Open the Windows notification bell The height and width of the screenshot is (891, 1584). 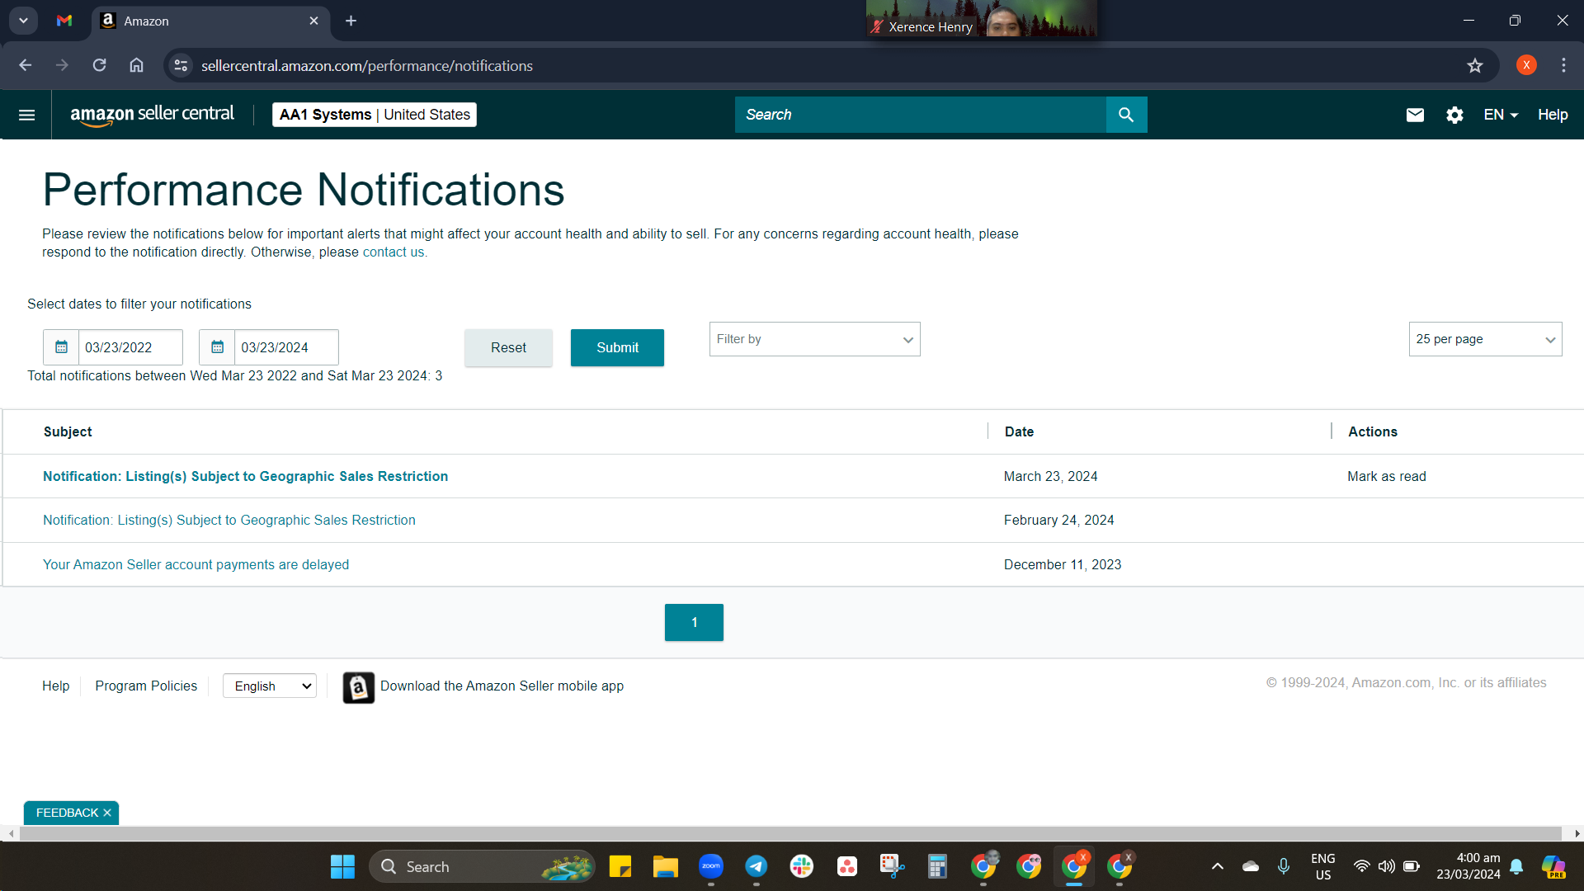[x=1516, y=866]
